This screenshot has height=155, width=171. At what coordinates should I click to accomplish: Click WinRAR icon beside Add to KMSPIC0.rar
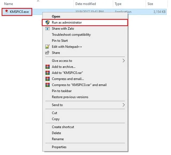47,73
